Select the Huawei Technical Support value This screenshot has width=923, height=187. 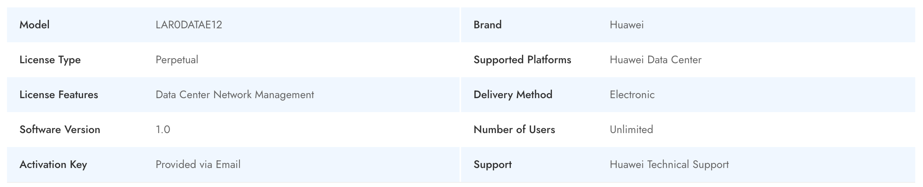coord(669,165)
